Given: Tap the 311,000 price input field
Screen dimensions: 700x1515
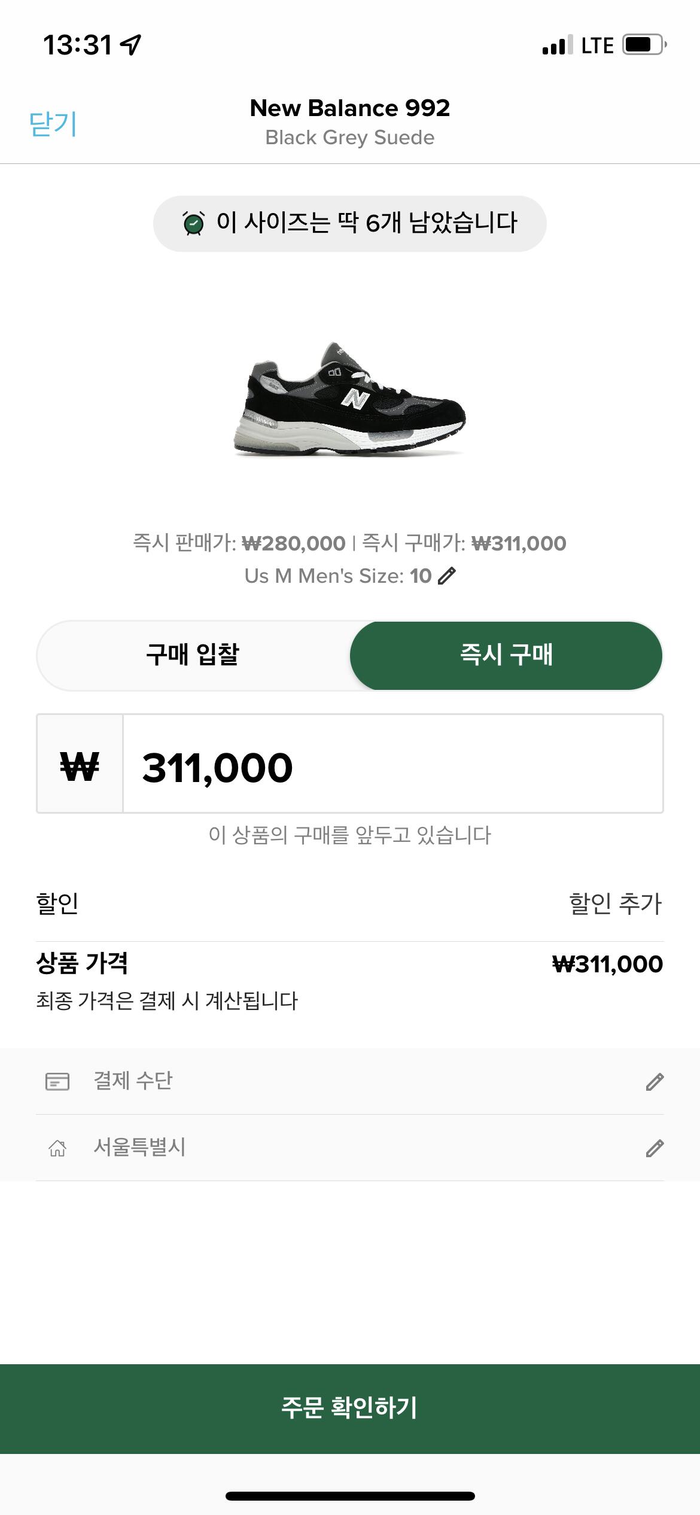Looking at the screenshot, I should pos(392,764).
